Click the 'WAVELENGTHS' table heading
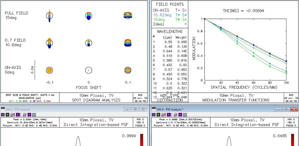The height and width of the screenshot is (146, 299). click(x=170, y=32)
